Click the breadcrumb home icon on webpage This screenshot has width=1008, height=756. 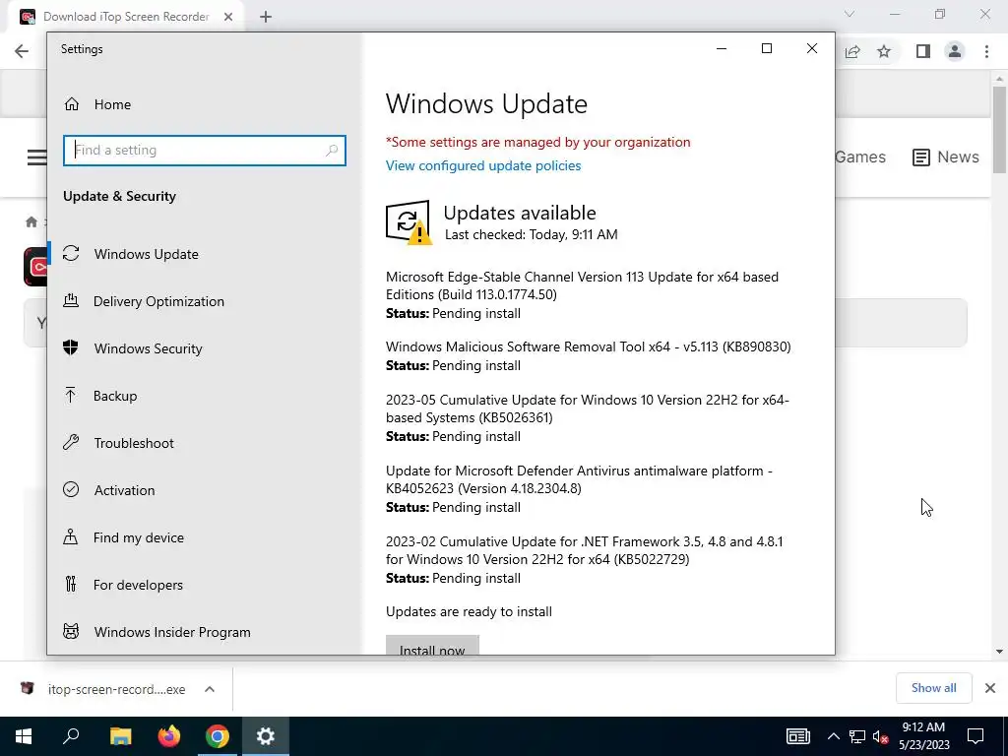click(31, 221)
